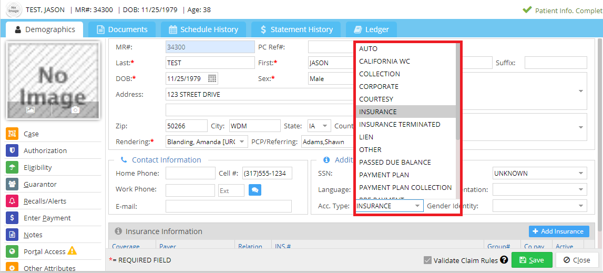Screen dimensions: 603x273
Task: Click the blue text message icon
Action: tap(255, 190)
